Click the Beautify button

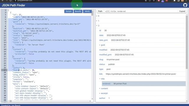pyautogui.click(x=78, y=11)
